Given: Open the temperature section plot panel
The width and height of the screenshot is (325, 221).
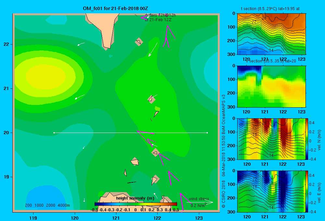Looking at the screenshot, I should (271, 34).
